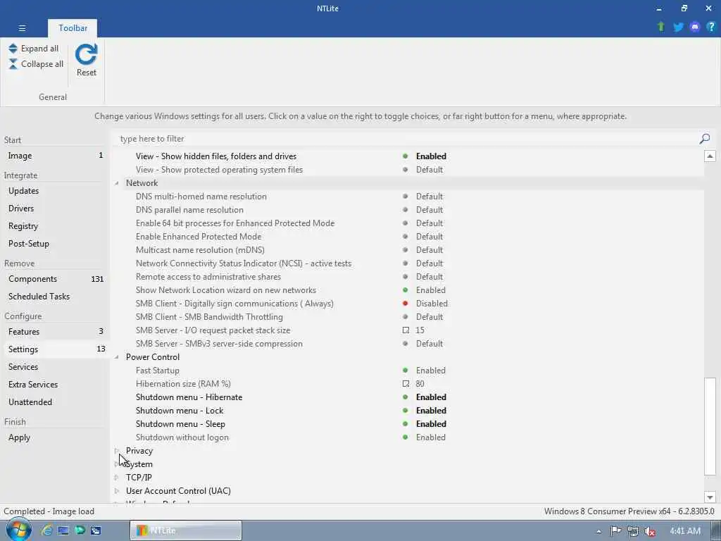Viewport: 721px width, 541px height.
Task: Toggle Shutdown menu - Lock value
Action: point(431,411)
